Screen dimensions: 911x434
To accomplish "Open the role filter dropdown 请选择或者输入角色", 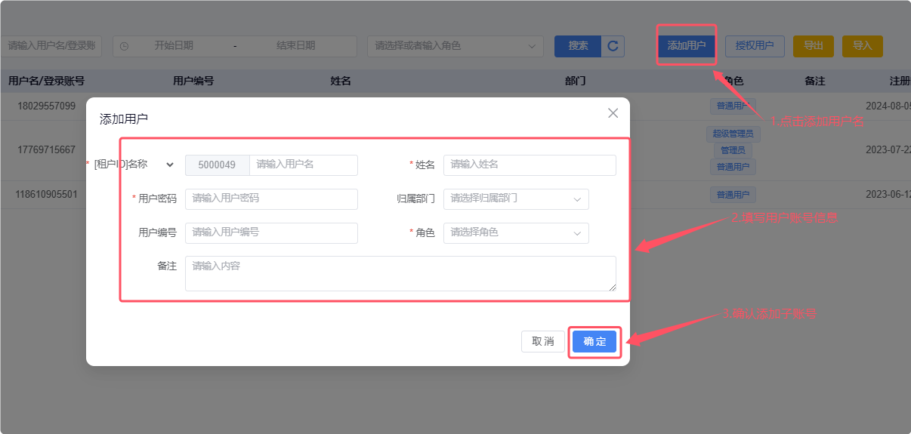I will click(455, 46).
